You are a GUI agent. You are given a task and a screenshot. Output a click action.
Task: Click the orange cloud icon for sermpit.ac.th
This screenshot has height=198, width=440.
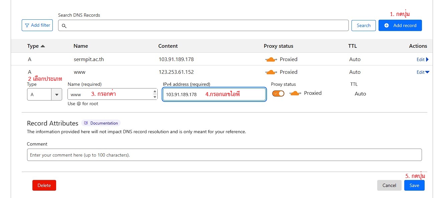coord(271,59)
